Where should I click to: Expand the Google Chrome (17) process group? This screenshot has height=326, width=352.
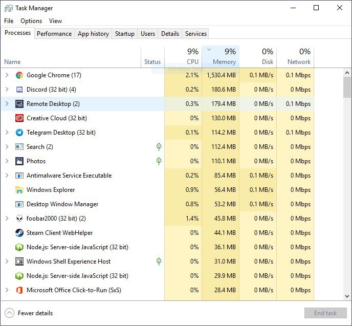click(x=7, y=75)
